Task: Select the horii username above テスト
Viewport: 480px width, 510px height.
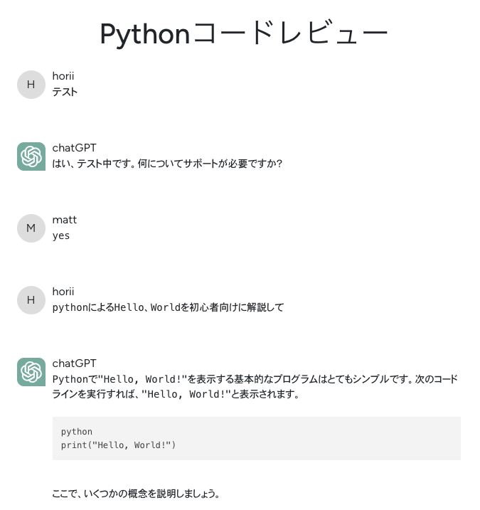Action: (x=63, y=76)
